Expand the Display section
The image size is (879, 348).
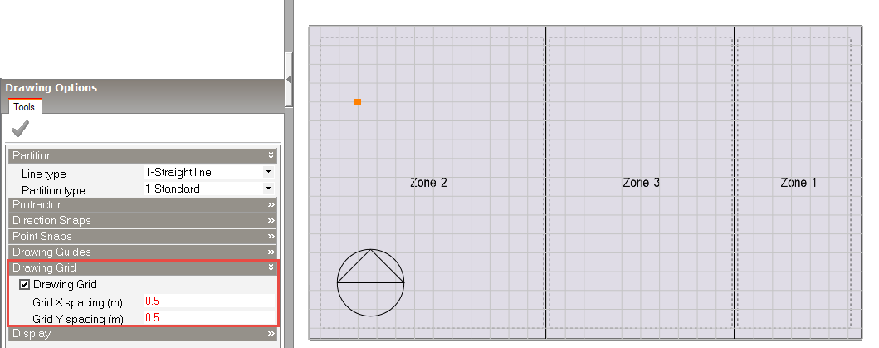[x=271, y=334]
